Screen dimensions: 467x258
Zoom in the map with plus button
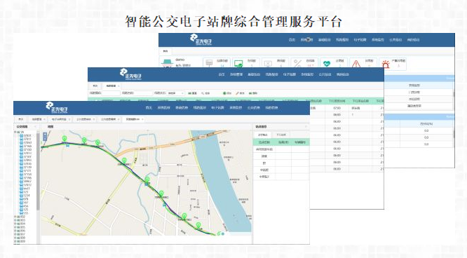point(45,135)
